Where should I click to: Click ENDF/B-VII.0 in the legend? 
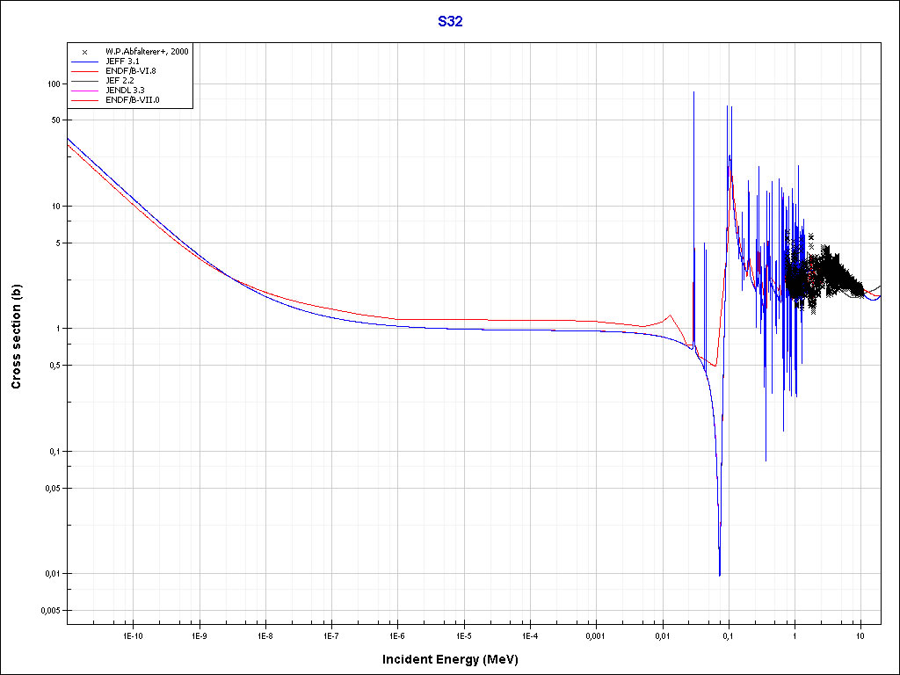click(132, 100)
